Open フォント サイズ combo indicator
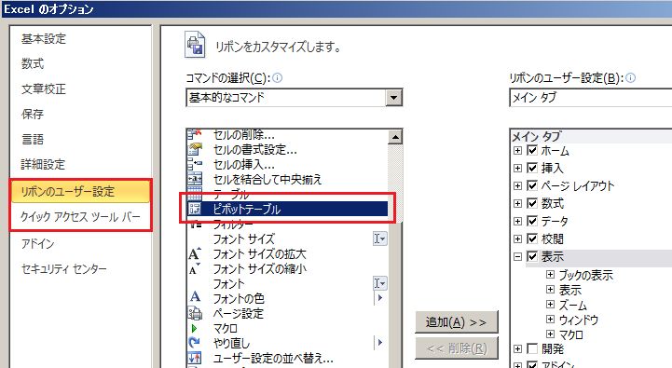672x368 pixels. [x=380, y=239]
